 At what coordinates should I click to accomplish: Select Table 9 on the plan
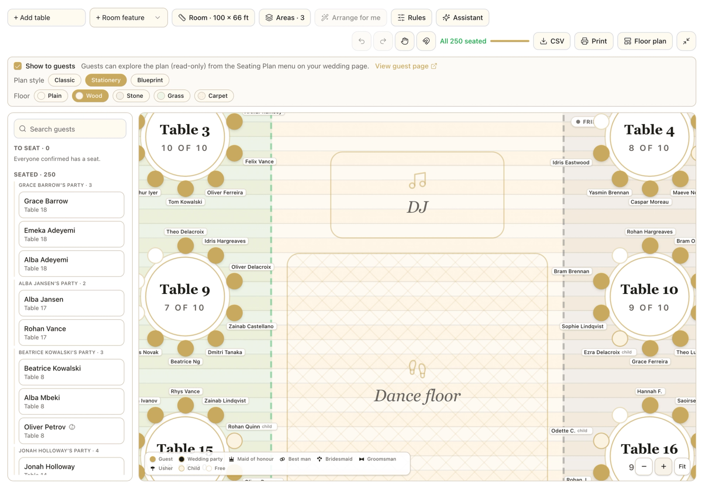click(185, 297)
